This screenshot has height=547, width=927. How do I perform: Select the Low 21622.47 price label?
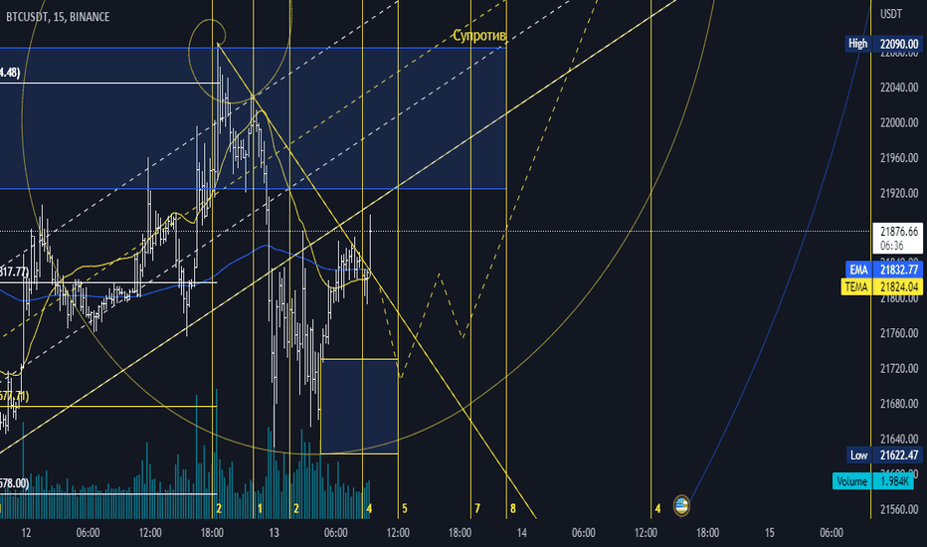884,455
